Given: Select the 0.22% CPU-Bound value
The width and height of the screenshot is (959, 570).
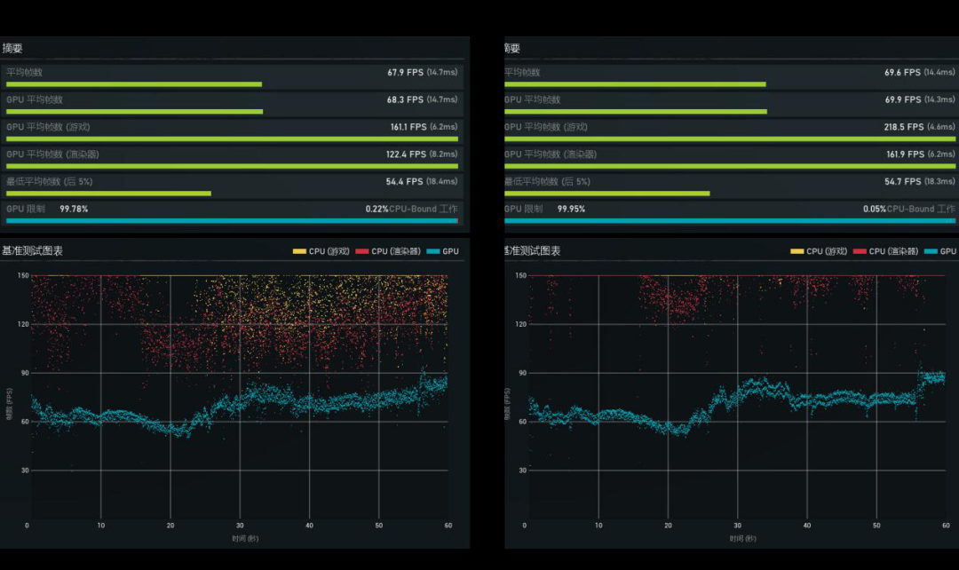Looking at the screenshot, I should coord(376,210).
